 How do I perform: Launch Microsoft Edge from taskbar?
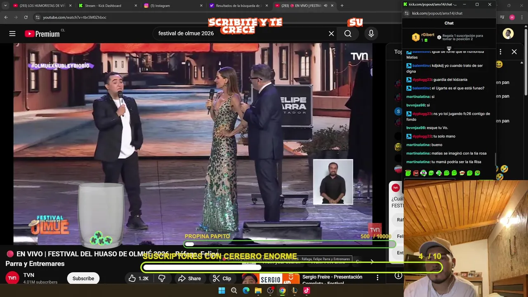[246, 291]
